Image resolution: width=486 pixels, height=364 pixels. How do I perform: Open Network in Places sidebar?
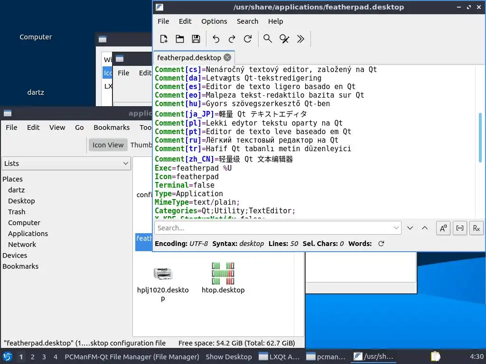(22, 245)
